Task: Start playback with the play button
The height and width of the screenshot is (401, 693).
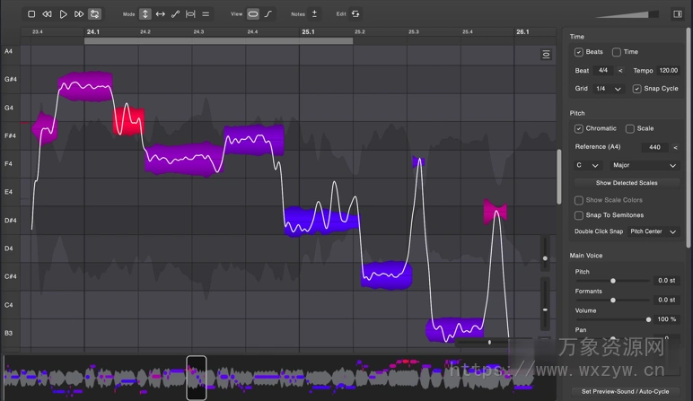Action: tap(63, 14)
